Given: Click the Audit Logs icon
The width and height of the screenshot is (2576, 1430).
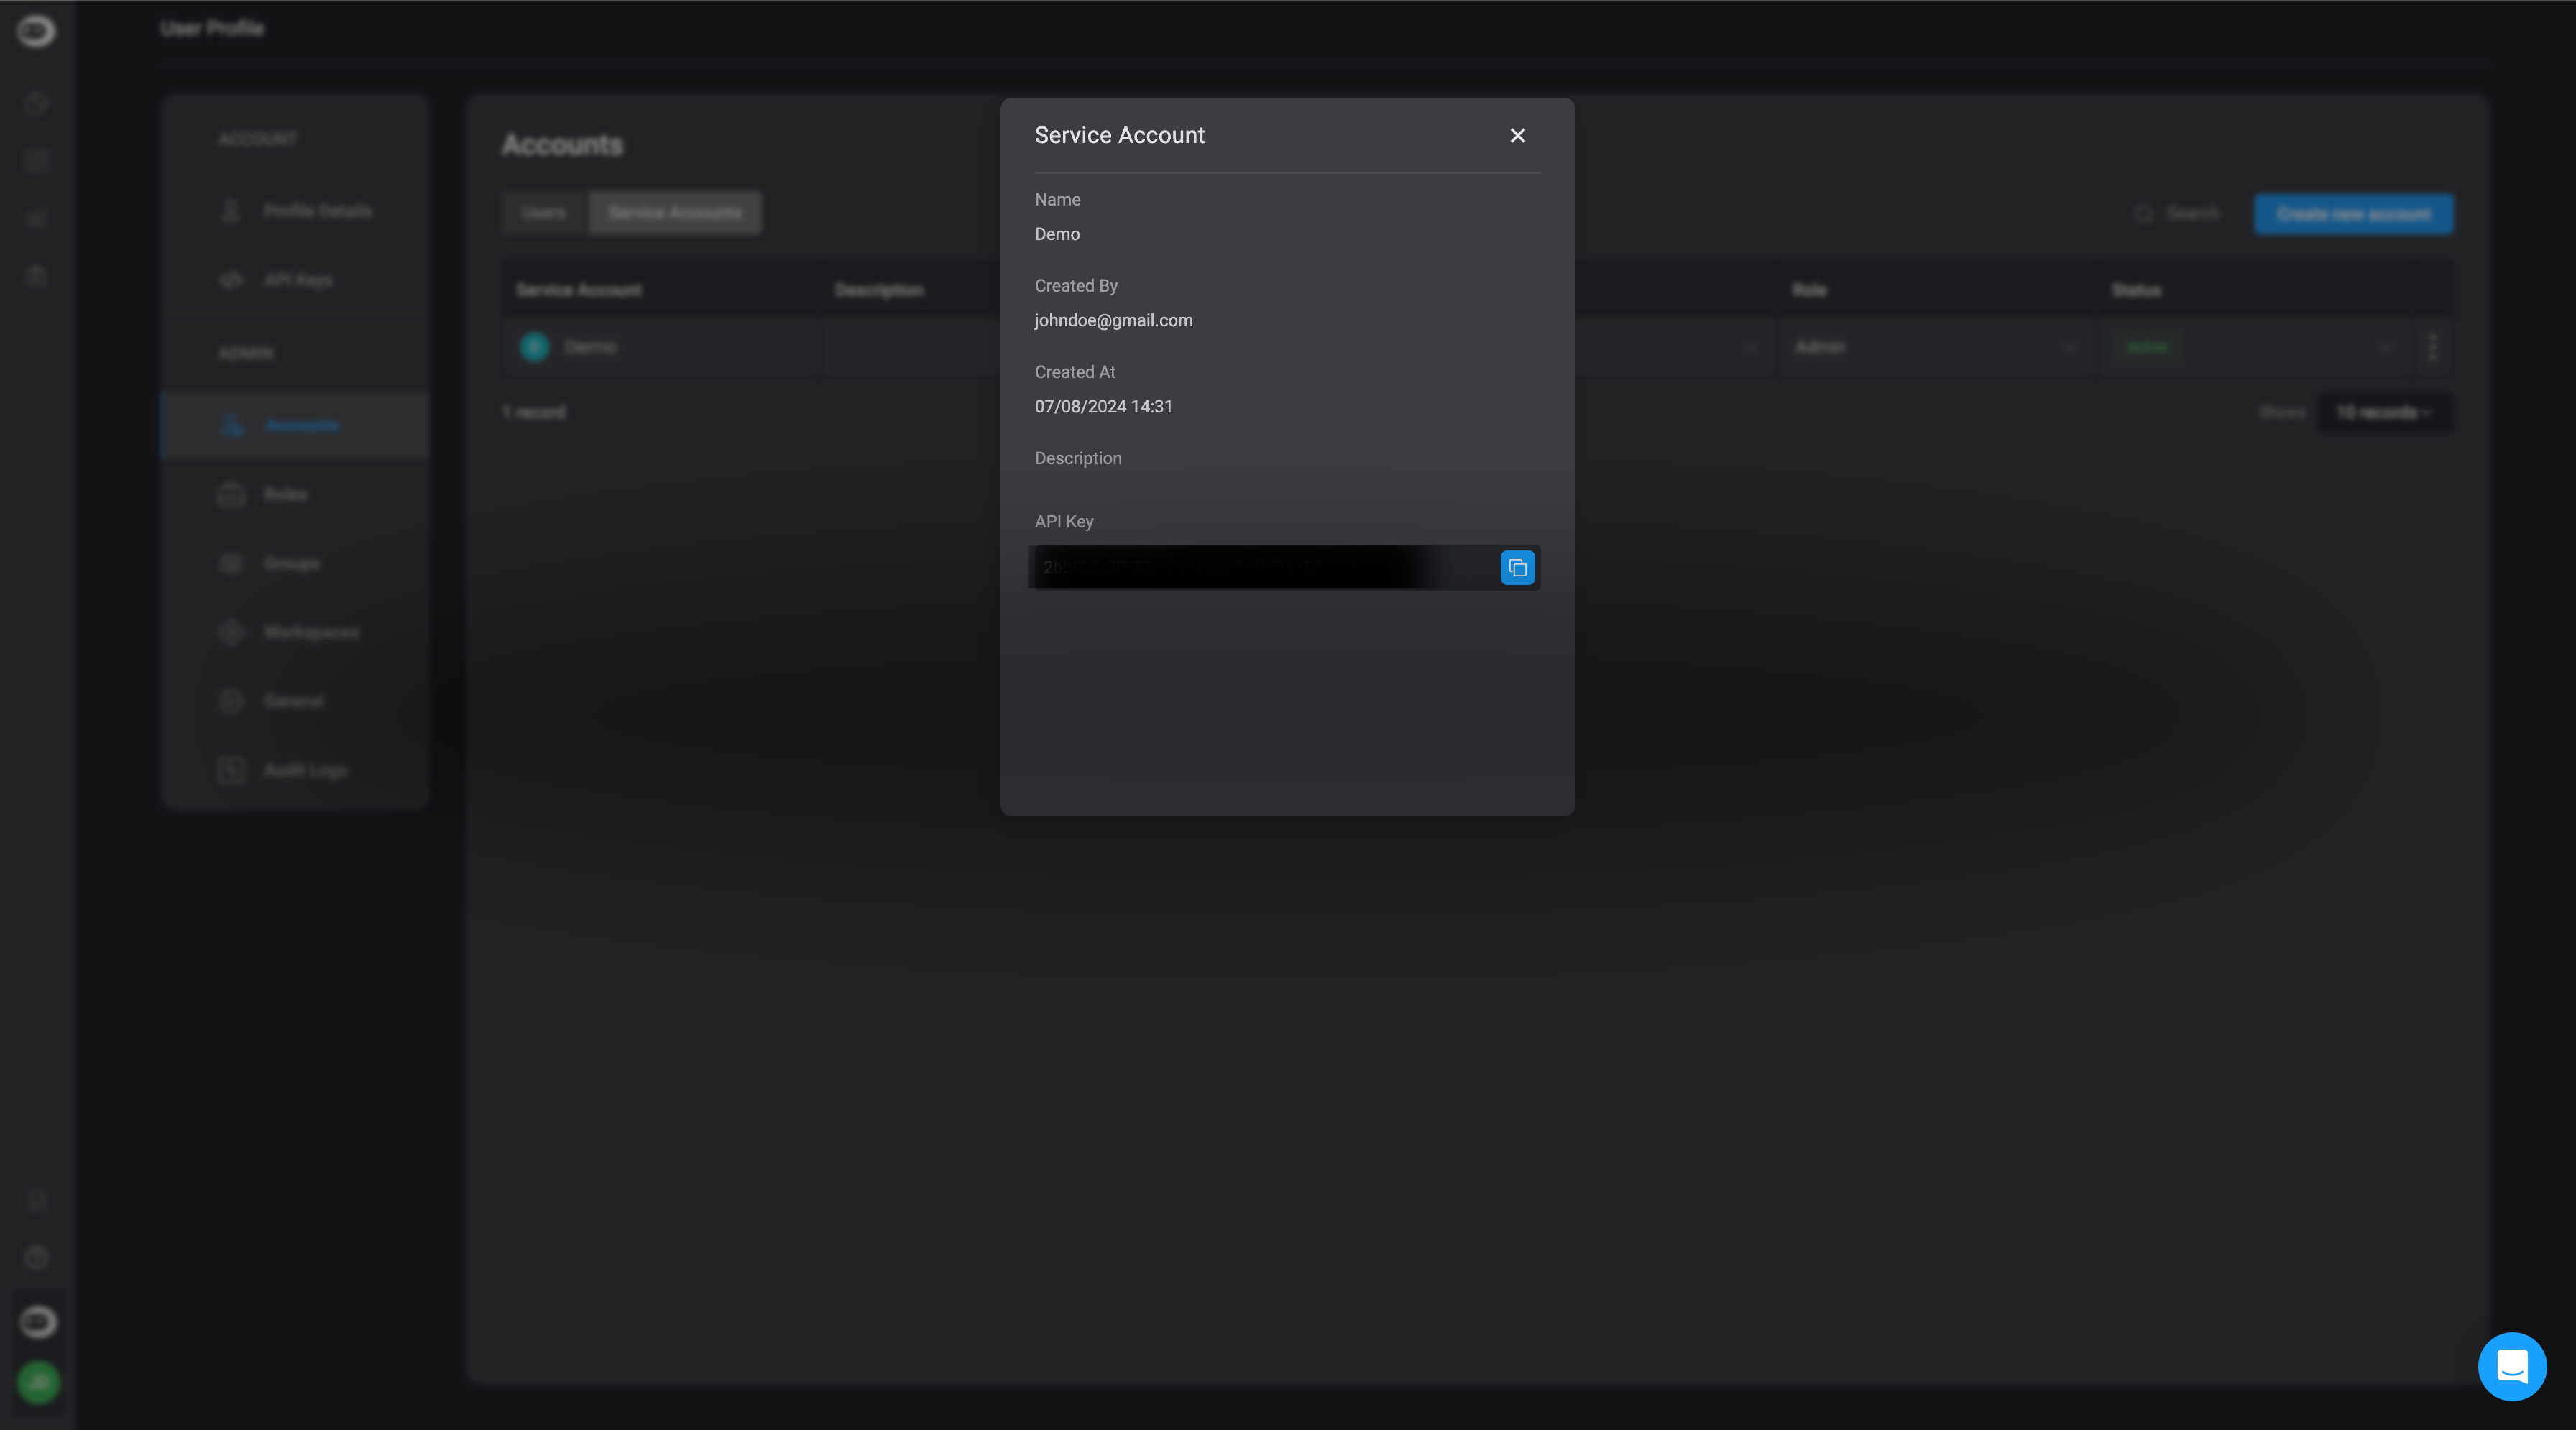Looking at the screenshot, I should [231, 770].
